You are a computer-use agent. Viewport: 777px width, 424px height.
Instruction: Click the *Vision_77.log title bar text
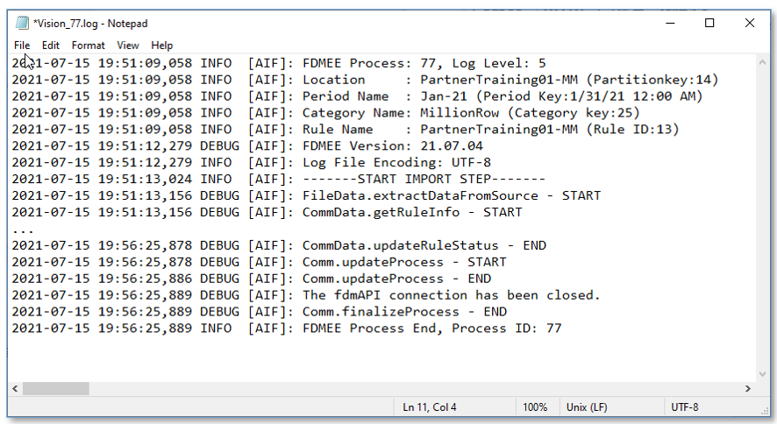coord(90,24)
